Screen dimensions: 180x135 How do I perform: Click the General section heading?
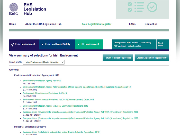tap(14, 70)
